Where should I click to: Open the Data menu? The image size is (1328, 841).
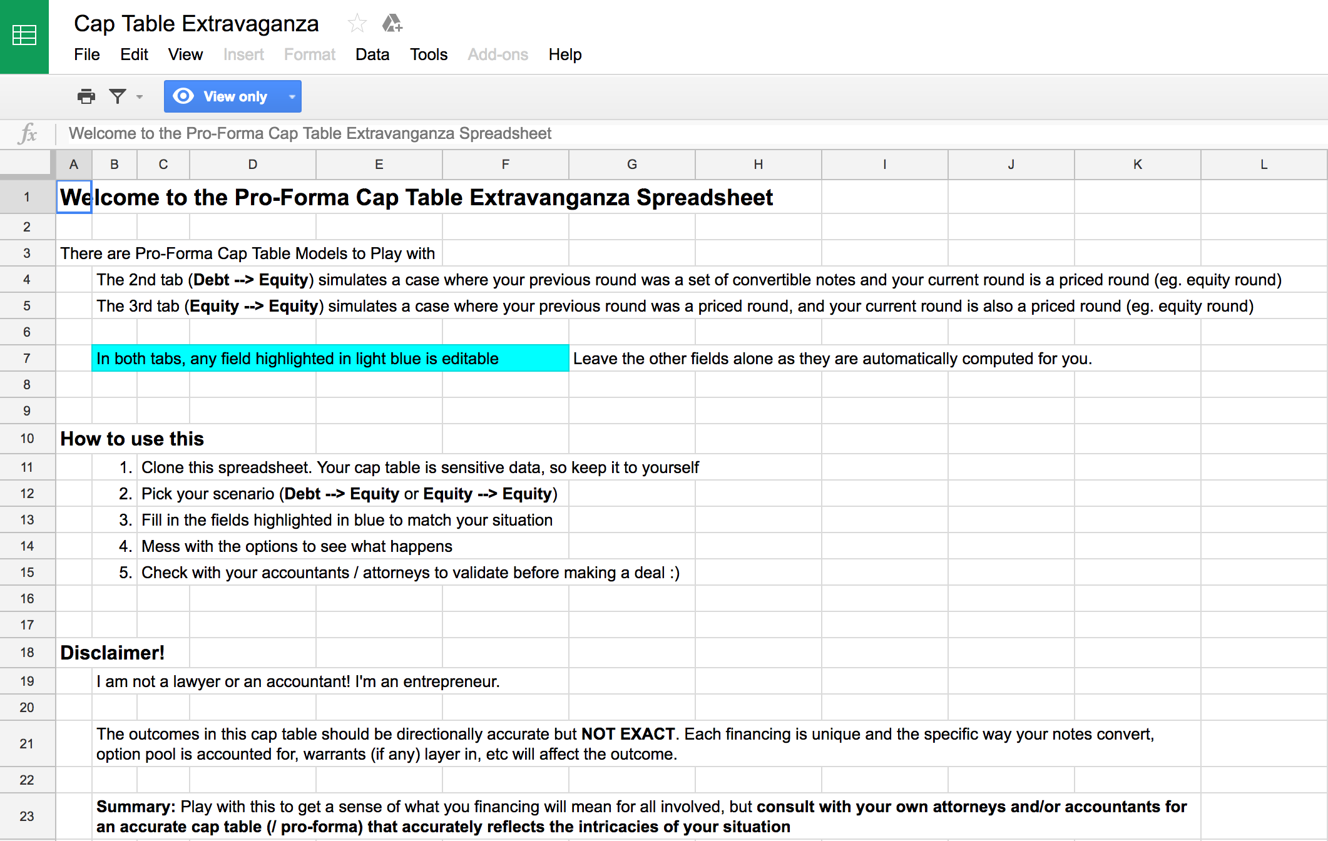(372, 54)
